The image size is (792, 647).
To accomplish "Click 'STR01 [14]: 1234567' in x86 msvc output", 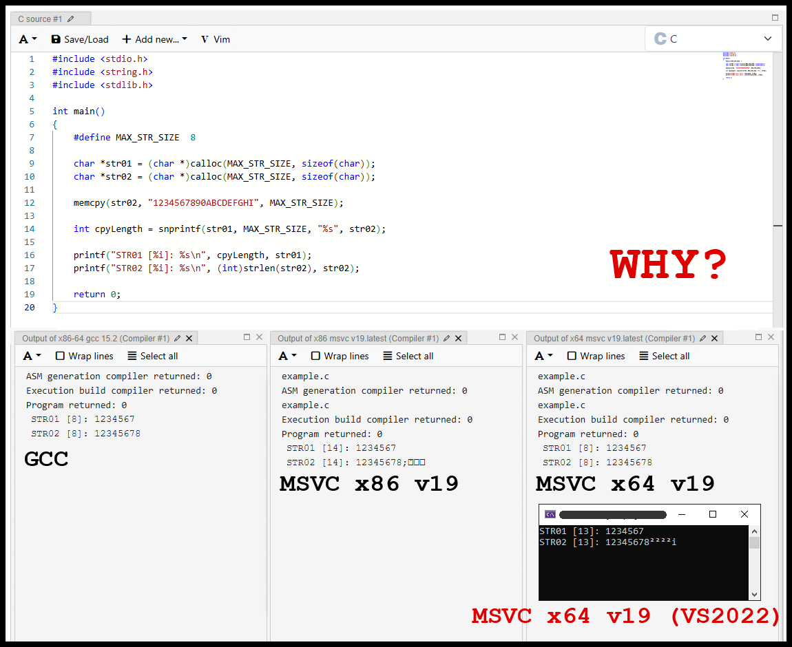I will [341, 447].
